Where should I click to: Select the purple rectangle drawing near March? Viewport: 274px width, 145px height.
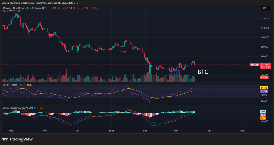point(176,71)
